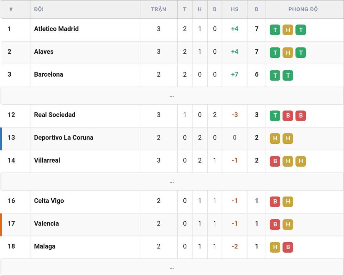
Task: Open the Atletico Madrid team link
Action: click(56, 29)
